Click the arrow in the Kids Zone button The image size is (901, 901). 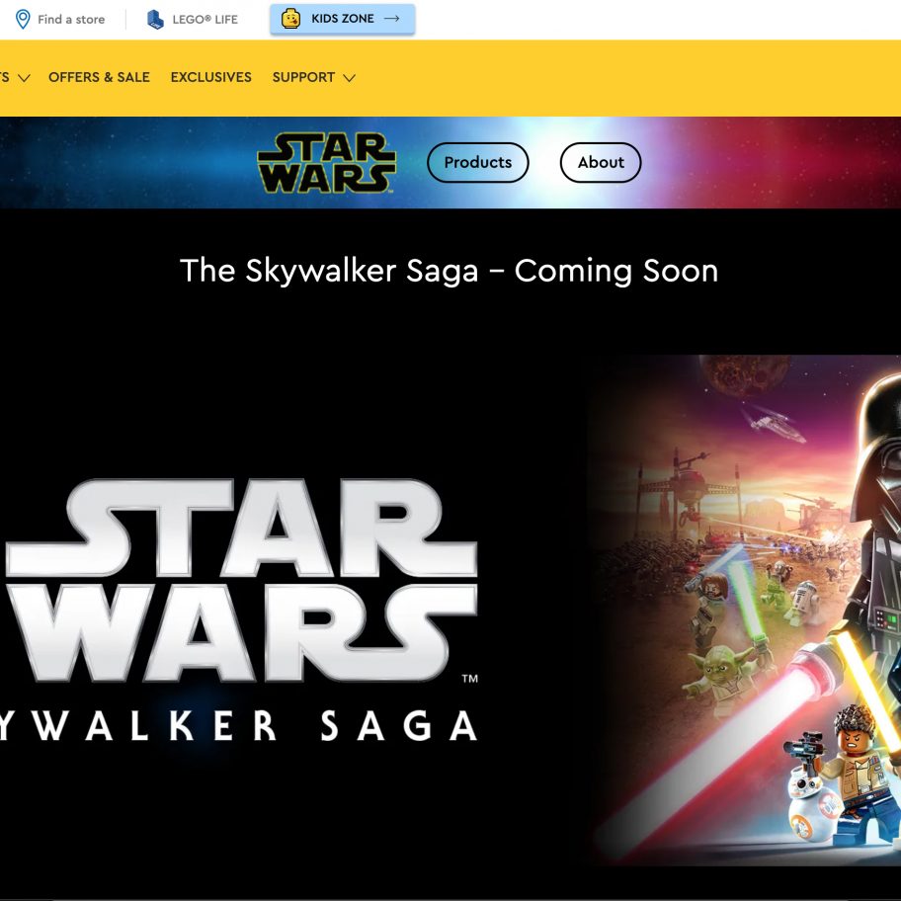[392, 19]
